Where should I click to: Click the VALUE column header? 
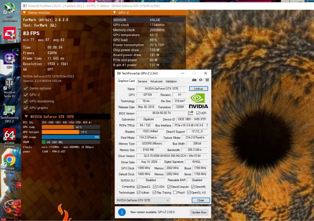pyautogui.click(x=155, y=20)
